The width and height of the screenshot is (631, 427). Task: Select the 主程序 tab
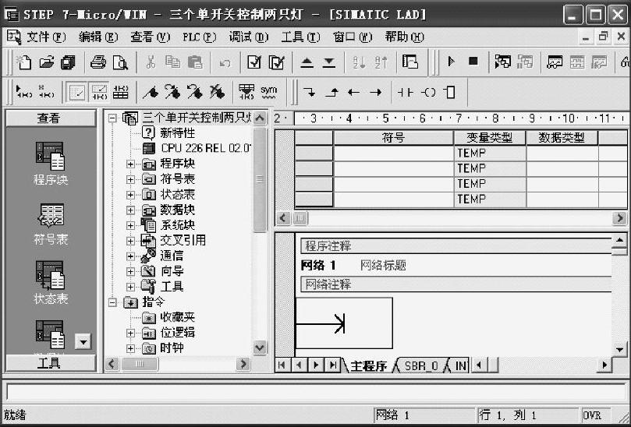click(x=368, y=365)
